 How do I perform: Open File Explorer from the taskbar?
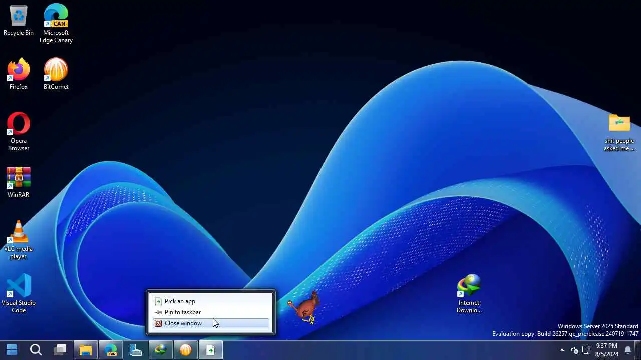pyautogui.click(x=86, y=350)
